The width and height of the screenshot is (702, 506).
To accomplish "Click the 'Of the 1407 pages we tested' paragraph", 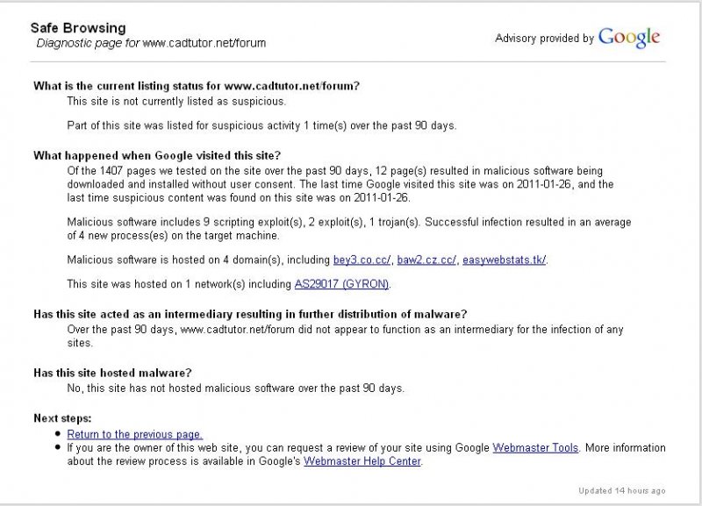I will 340,184.
